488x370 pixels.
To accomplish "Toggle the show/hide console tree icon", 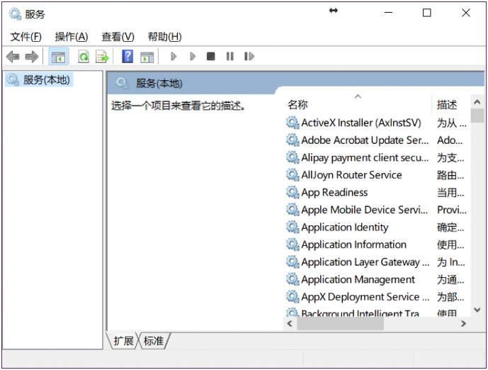I will tap(58, 57).
